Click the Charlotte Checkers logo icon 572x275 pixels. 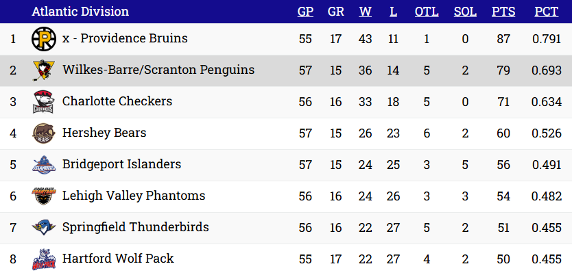point(43,102)
